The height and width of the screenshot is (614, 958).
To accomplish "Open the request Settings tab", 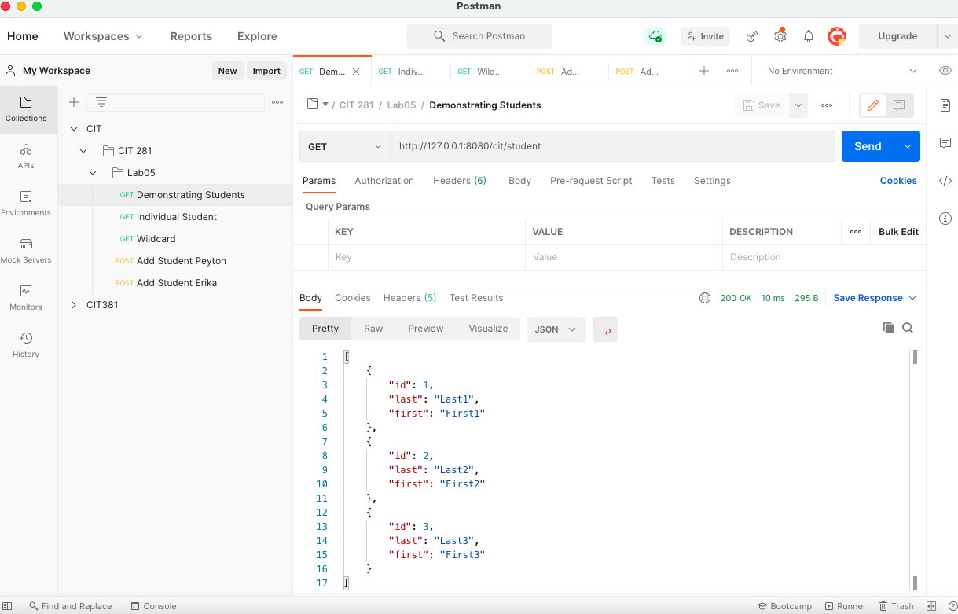I will tap(712, 181).
